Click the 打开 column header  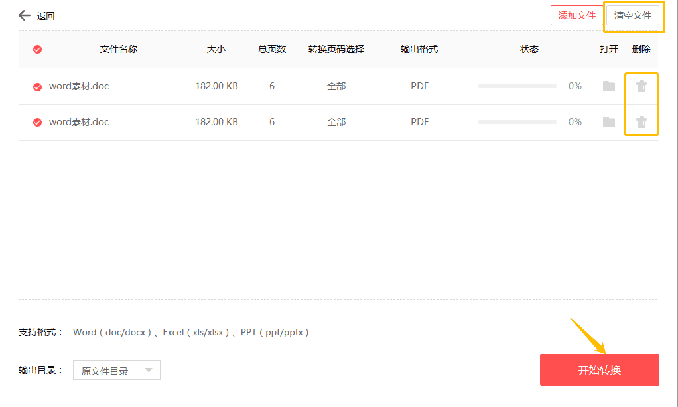tap(609, 49)
